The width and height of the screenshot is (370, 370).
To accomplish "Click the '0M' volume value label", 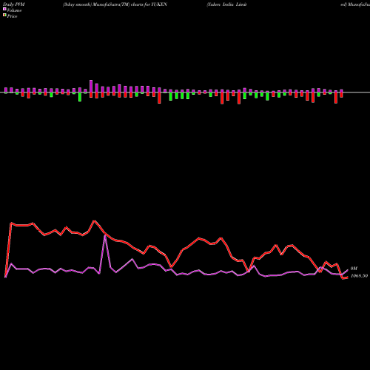I will point(354,269).
